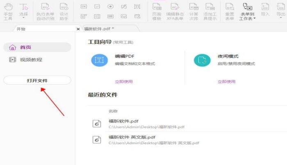
Task: Click the file icon beside 福昕软件.pdf
Action: coord(97,124)
